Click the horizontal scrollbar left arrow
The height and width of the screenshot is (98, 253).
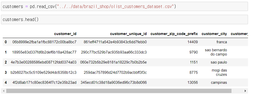coord(4,91)
